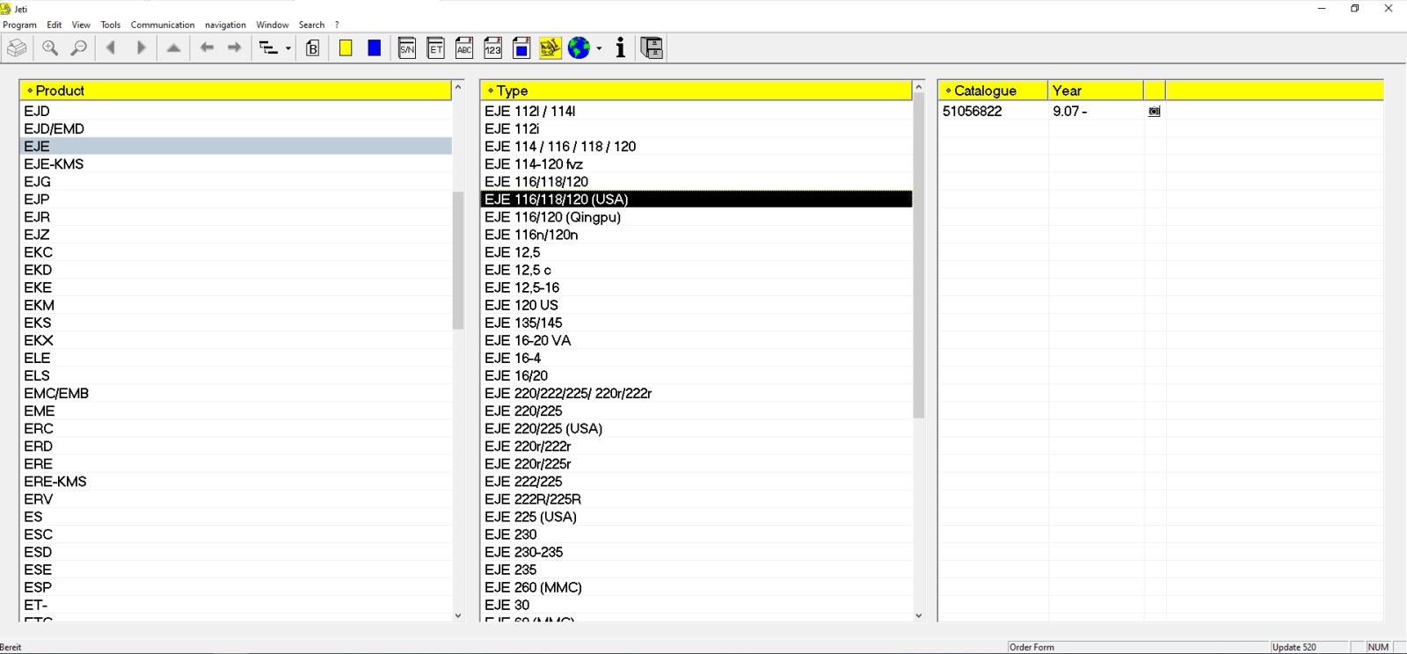This screenshot has width=1407, height=654.
Task: Click the previous page triangle icon
Action: point(111,48)
